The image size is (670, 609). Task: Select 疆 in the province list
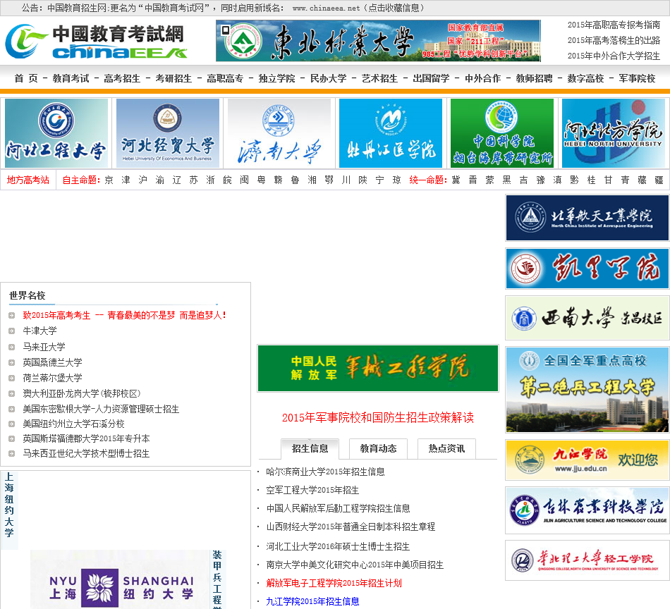click(x=659, y=180)
